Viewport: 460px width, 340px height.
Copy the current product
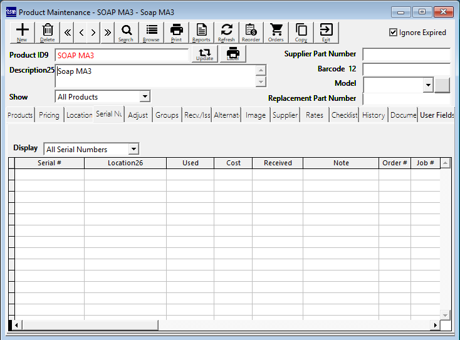(301, 33)
